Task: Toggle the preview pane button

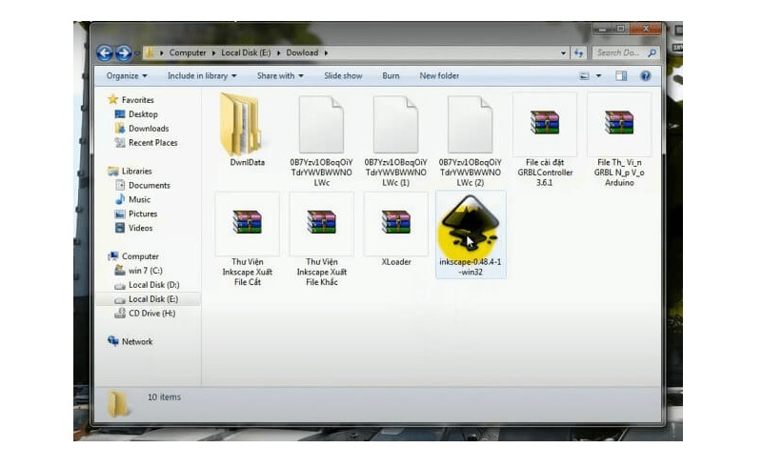Action: coord(621,76)
